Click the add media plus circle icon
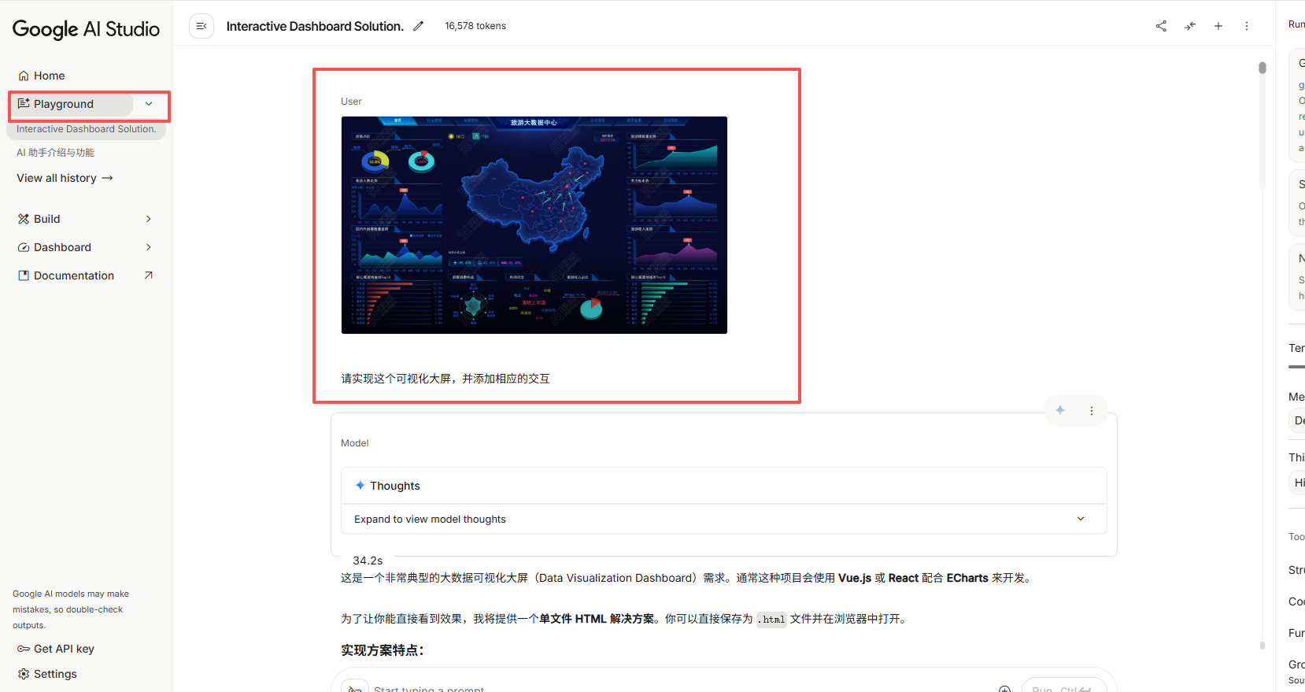The width and height of the screenshot is (1305, 692). coord(1004,690)
